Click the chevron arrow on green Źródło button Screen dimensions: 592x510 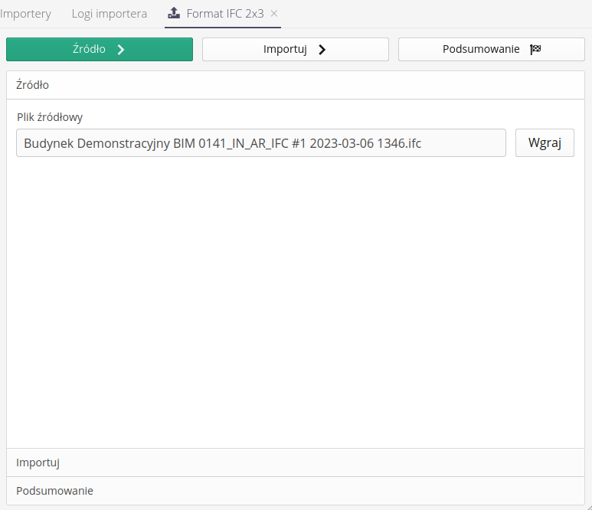click(120, 50)
